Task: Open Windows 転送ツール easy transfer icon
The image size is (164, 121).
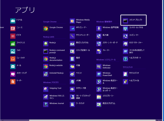Action: pos(99,82)
